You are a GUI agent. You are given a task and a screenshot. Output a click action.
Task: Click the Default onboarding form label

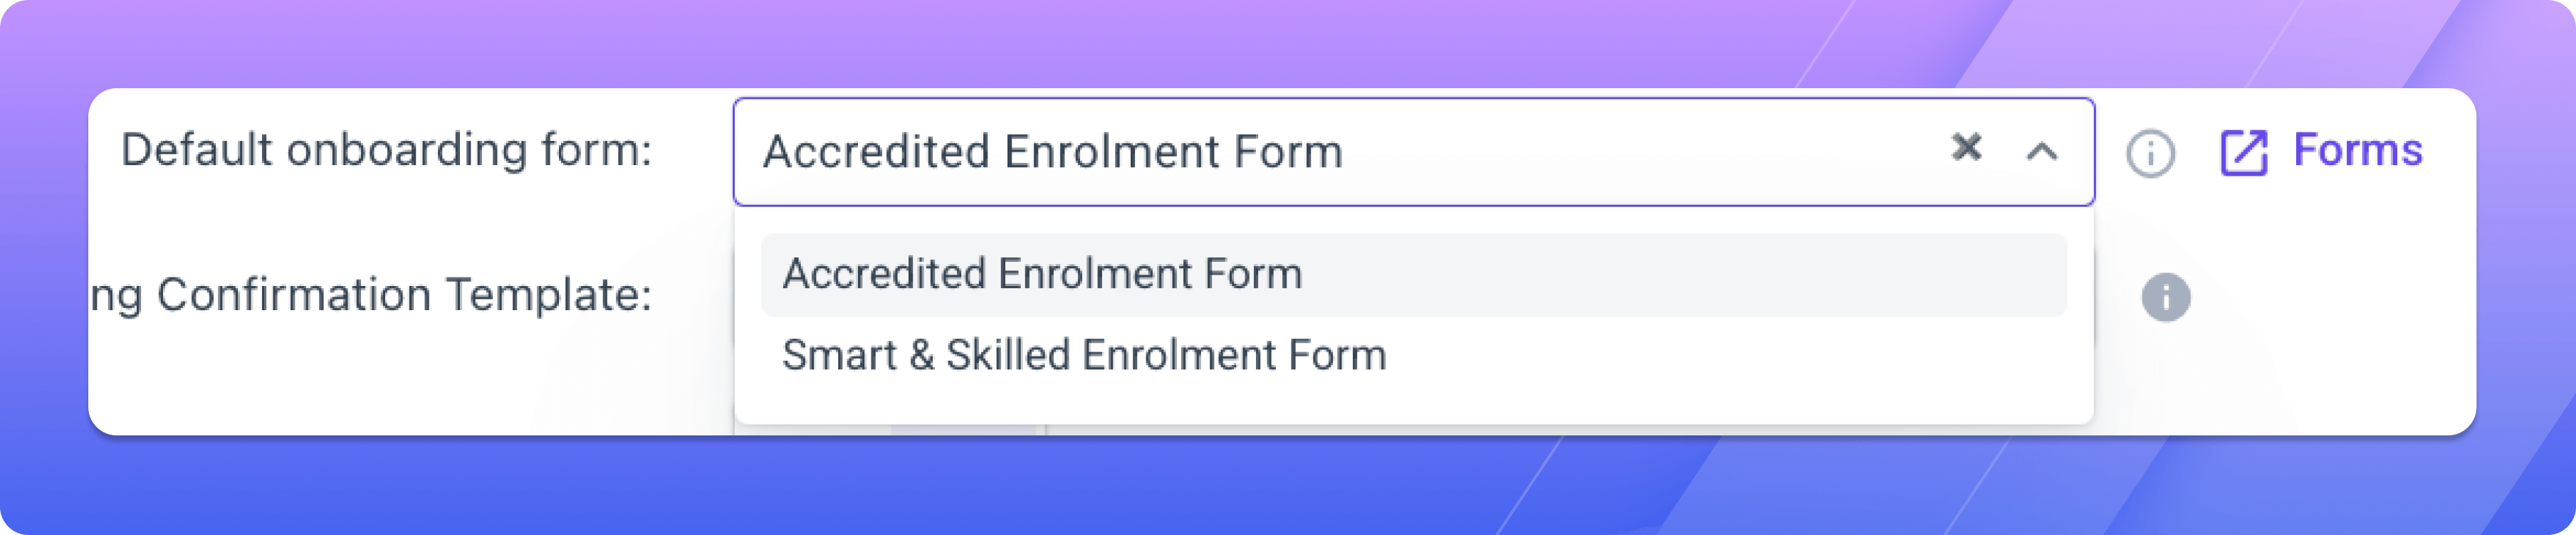[386, 150]
